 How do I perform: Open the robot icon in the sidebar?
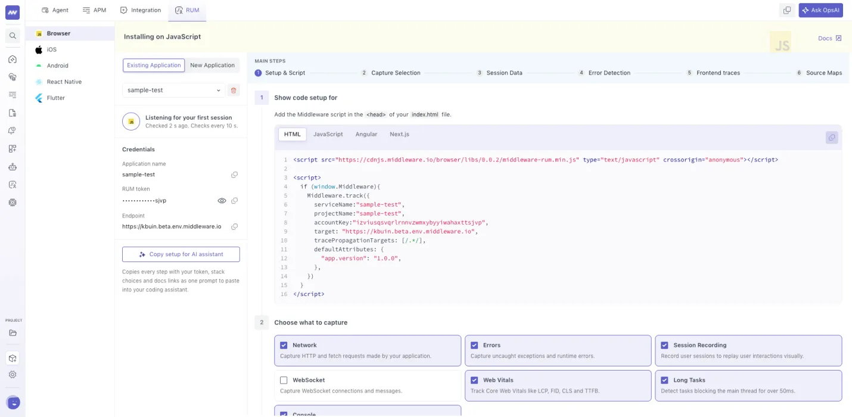tap(13, 167)
